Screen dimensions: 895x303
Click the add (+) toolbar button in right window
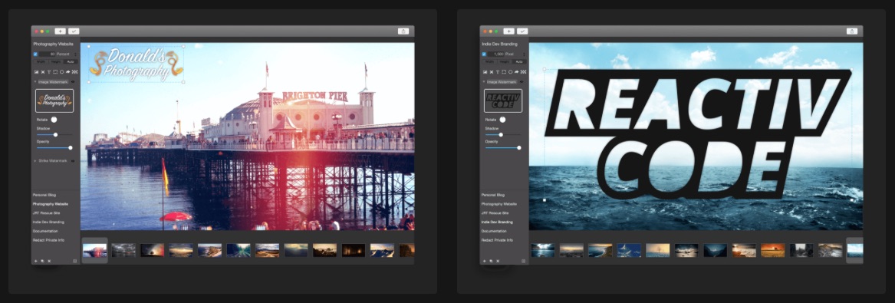pyautogui.click(x=508, y=31)
